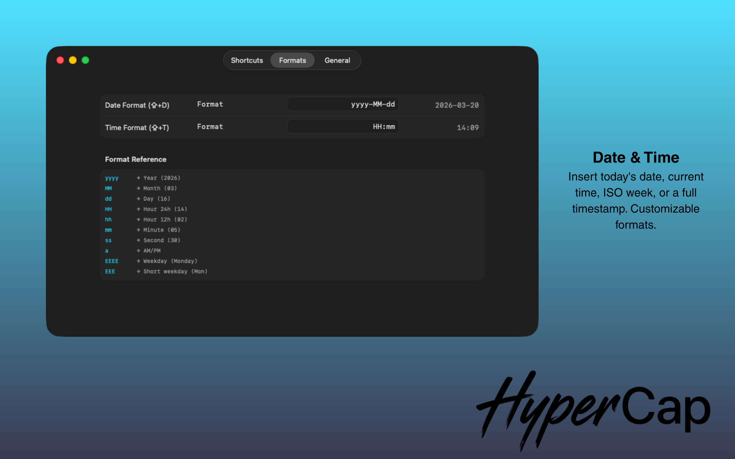Click the Format Reference heading

(136, 160)
